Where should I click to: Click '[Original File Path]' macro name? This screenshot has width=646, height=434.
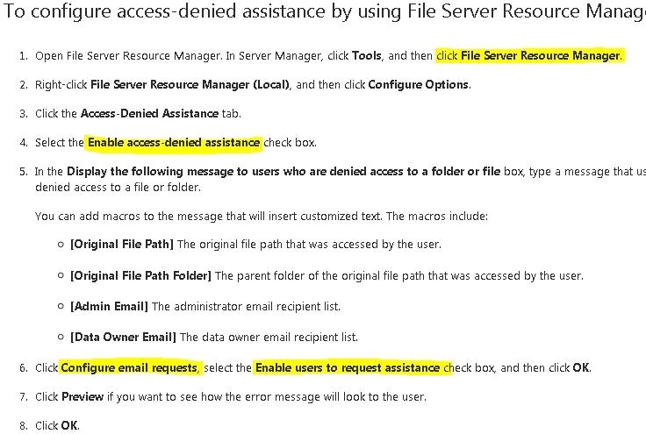click(x=121, y=245)
